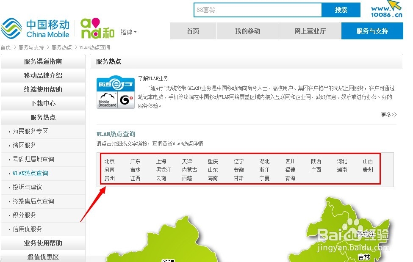This screenshot has height=262, width=413.
Task: Click 吉林 in the province text list
Action: [x=135, y=170]
